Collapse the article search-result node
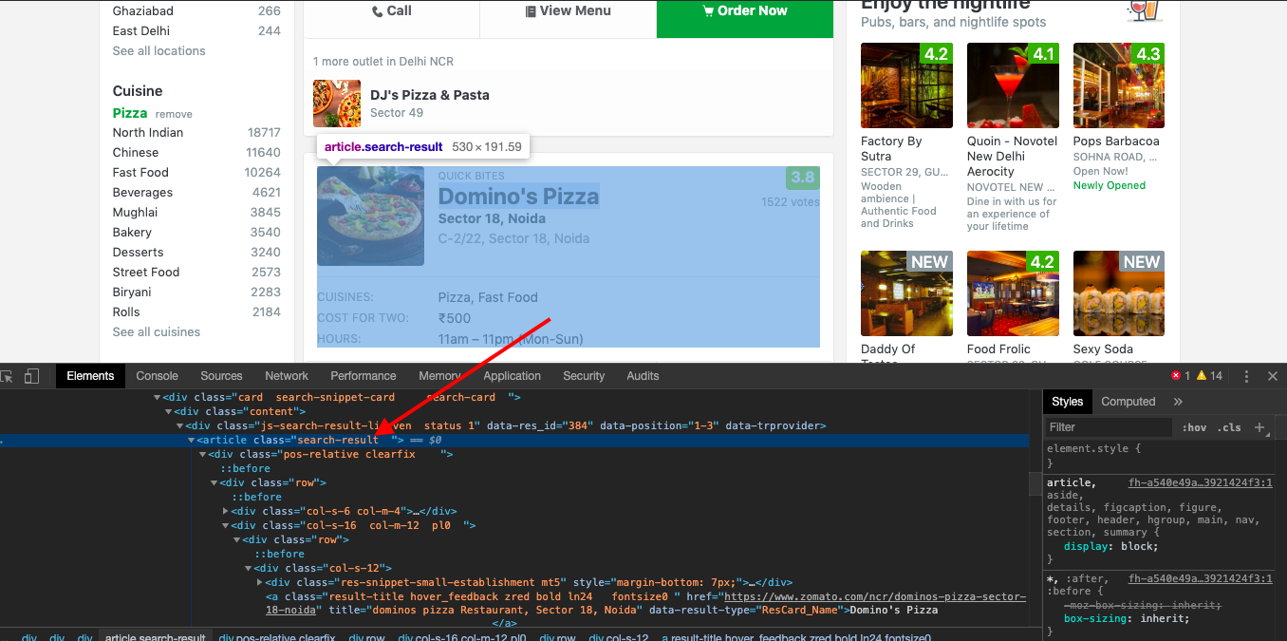This screenshot has width=1287, height=641. 191,441
